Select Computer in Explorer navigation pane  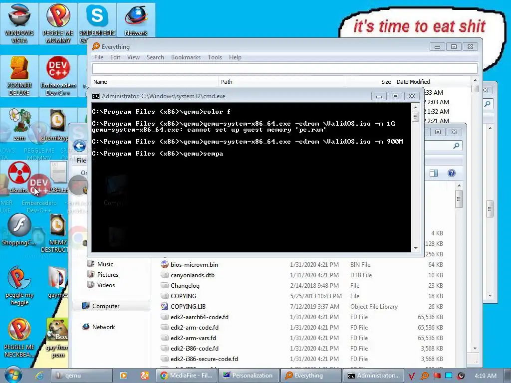[111, 306]
